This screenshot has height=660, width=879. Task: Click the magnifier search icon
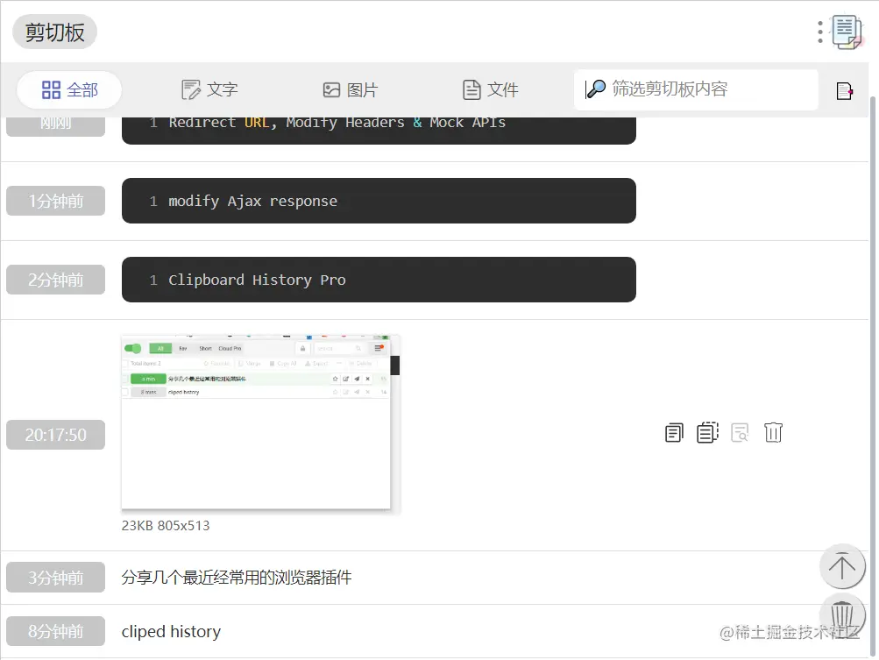point(596,89)
